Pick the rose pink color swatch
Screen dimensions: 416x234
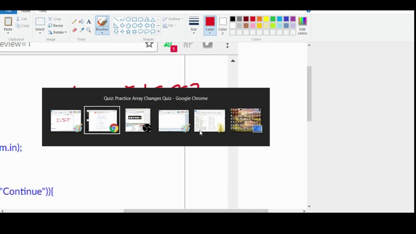[x=253, y=26]
